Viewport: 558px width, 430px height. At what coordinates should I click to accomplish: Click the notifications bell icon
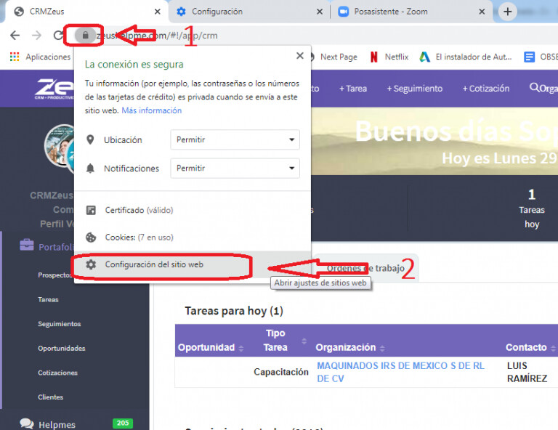point(90,169)
